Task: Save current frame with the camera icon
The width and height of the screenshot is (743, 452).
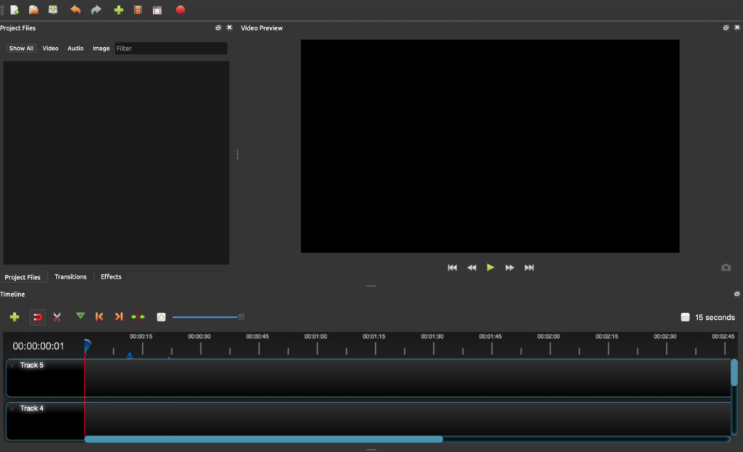Action: click(x=726, y=268)
